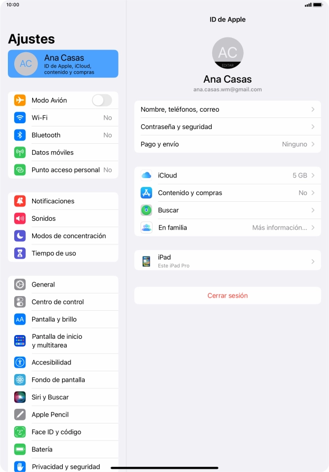329x472 pixels.
Task: Select Ana Casas Apple ID card
Action: tap(63, 64)
